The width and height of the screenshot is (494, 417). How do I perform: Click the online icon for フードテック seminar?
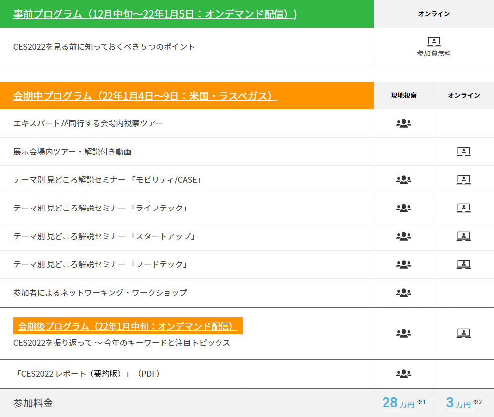(463, 264)
